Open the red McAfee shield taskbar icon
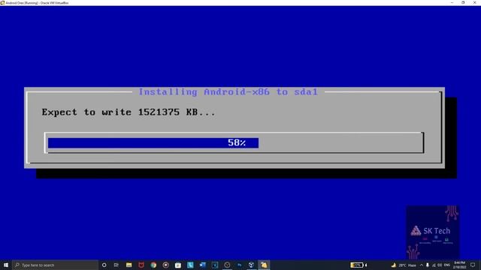This screenshot has width=481, height=270. [141, 265]
